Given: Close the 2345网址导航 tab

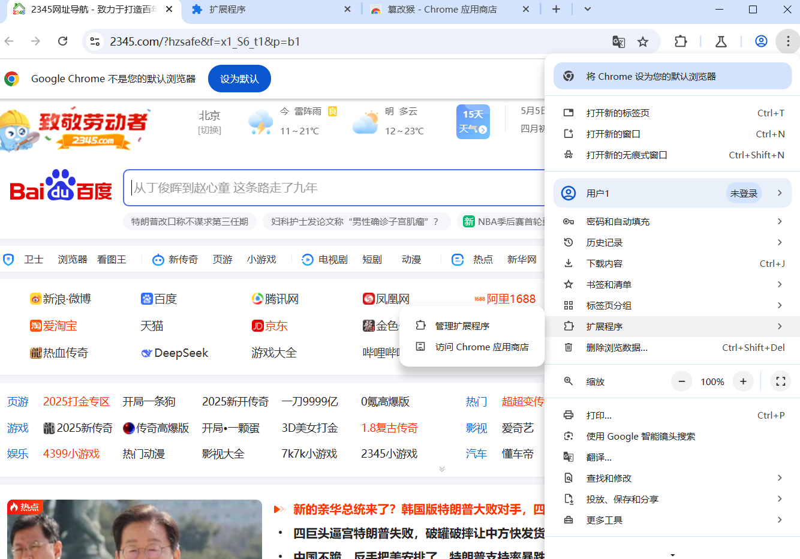Looking at the screenshot, I should click(x=169, y=10).
